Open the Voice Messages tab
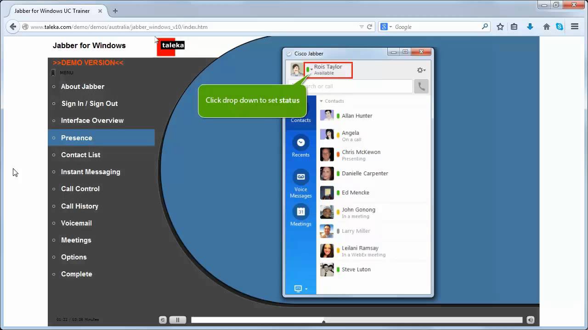The image size is (588, 330). 300,184
